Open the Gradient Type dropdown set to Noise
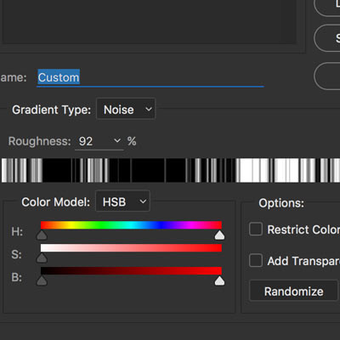The image size is (340, 340). tap(126, 109)
